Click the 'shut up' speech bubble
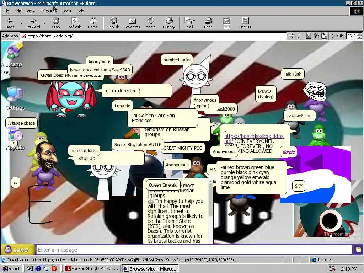 109,159
